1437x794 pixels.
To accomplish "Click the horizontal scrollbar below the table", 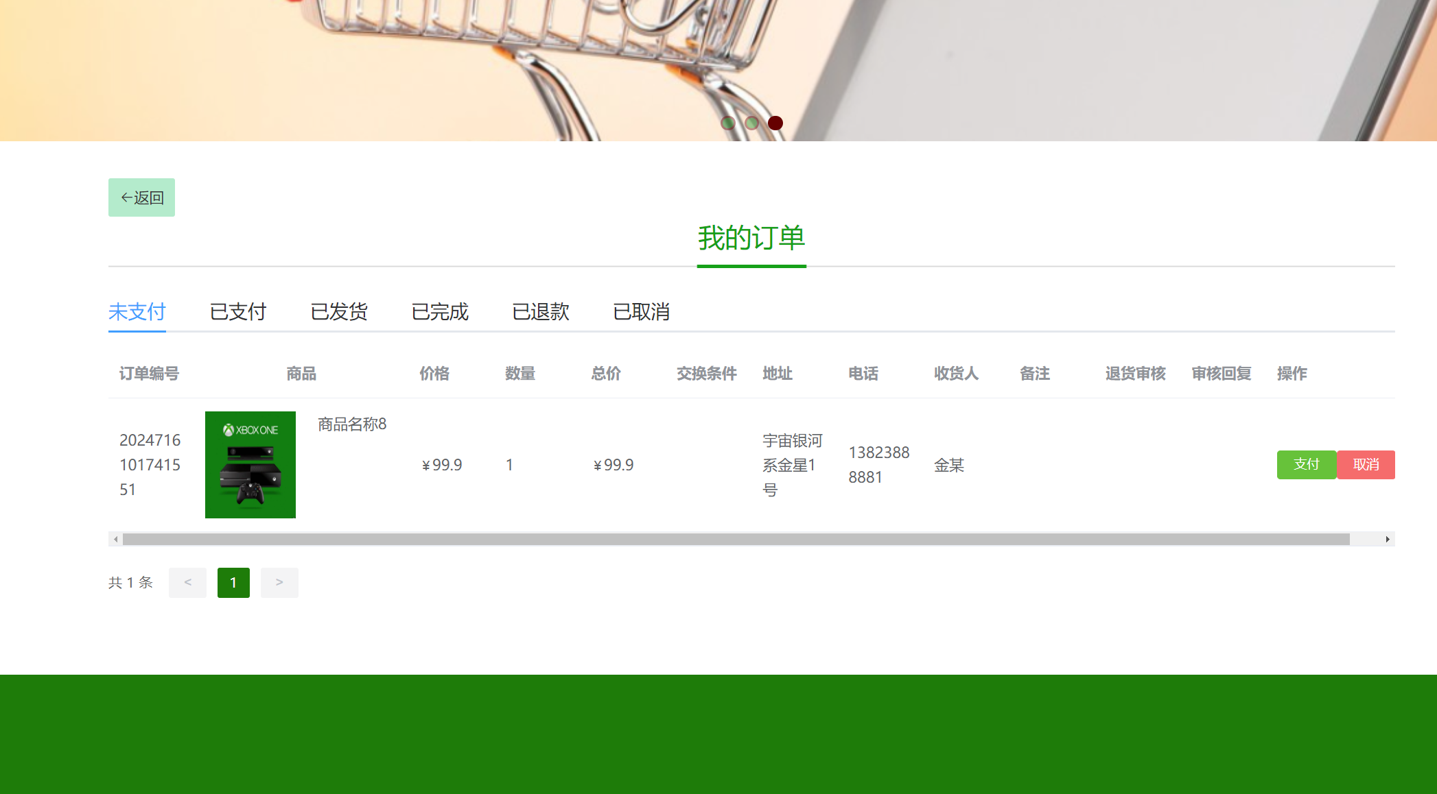I will click(x=686, y=539).
